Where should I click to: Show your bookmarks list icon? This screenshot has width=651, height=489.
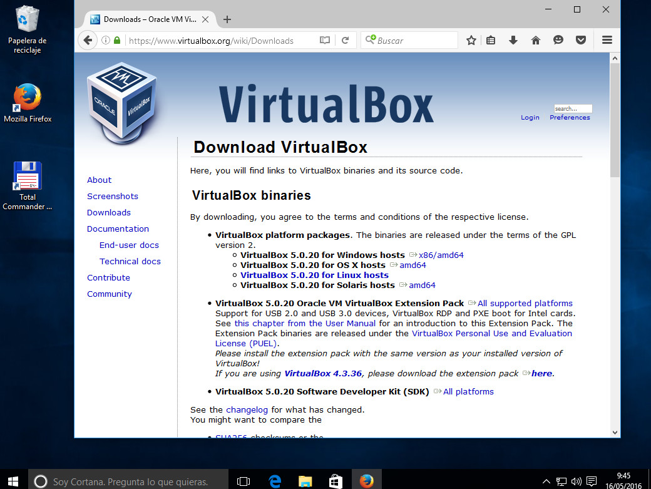491,40
